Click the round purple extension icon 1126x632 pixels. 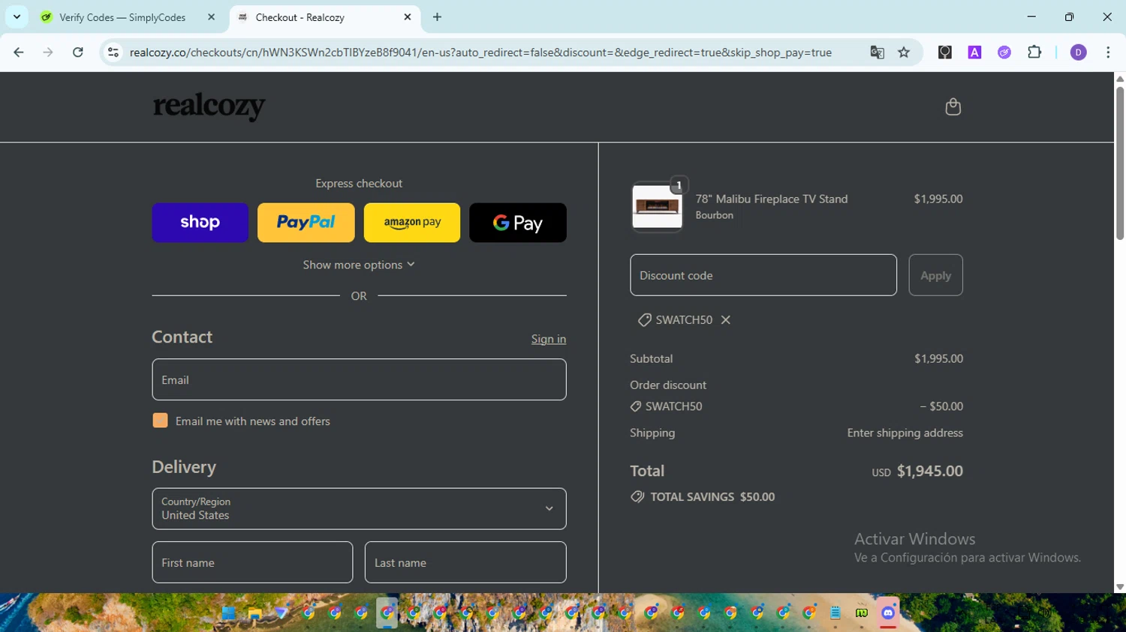pos(1004,52)
